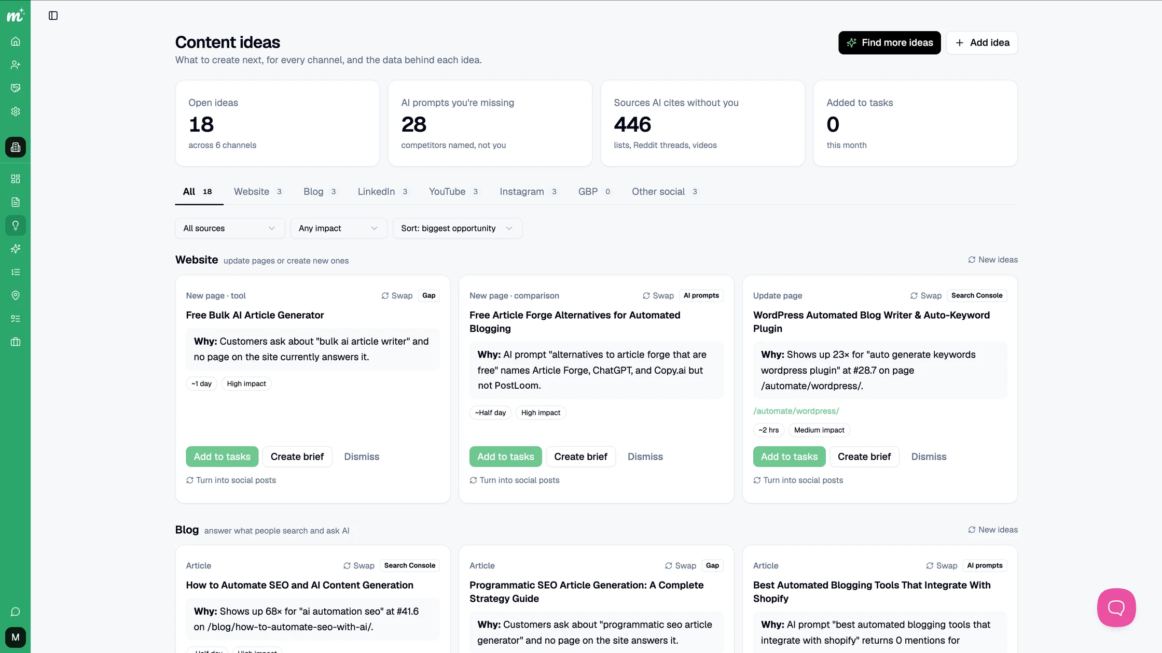Open the Home icon in sidebar
This screenshot has width=1162, height=653.
tap(16, 41)
